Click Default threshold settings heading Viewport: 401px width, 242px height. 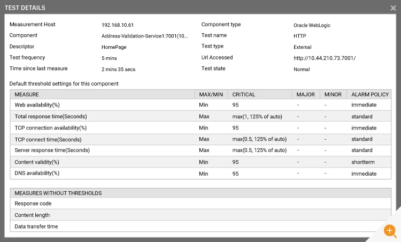(x=64, y=84)
